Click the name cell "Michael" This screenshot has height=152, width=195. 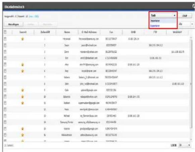pos(67,116)
